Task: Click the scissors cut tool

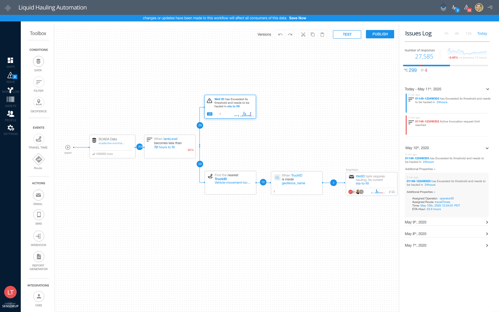Action: tap(303, 34)
